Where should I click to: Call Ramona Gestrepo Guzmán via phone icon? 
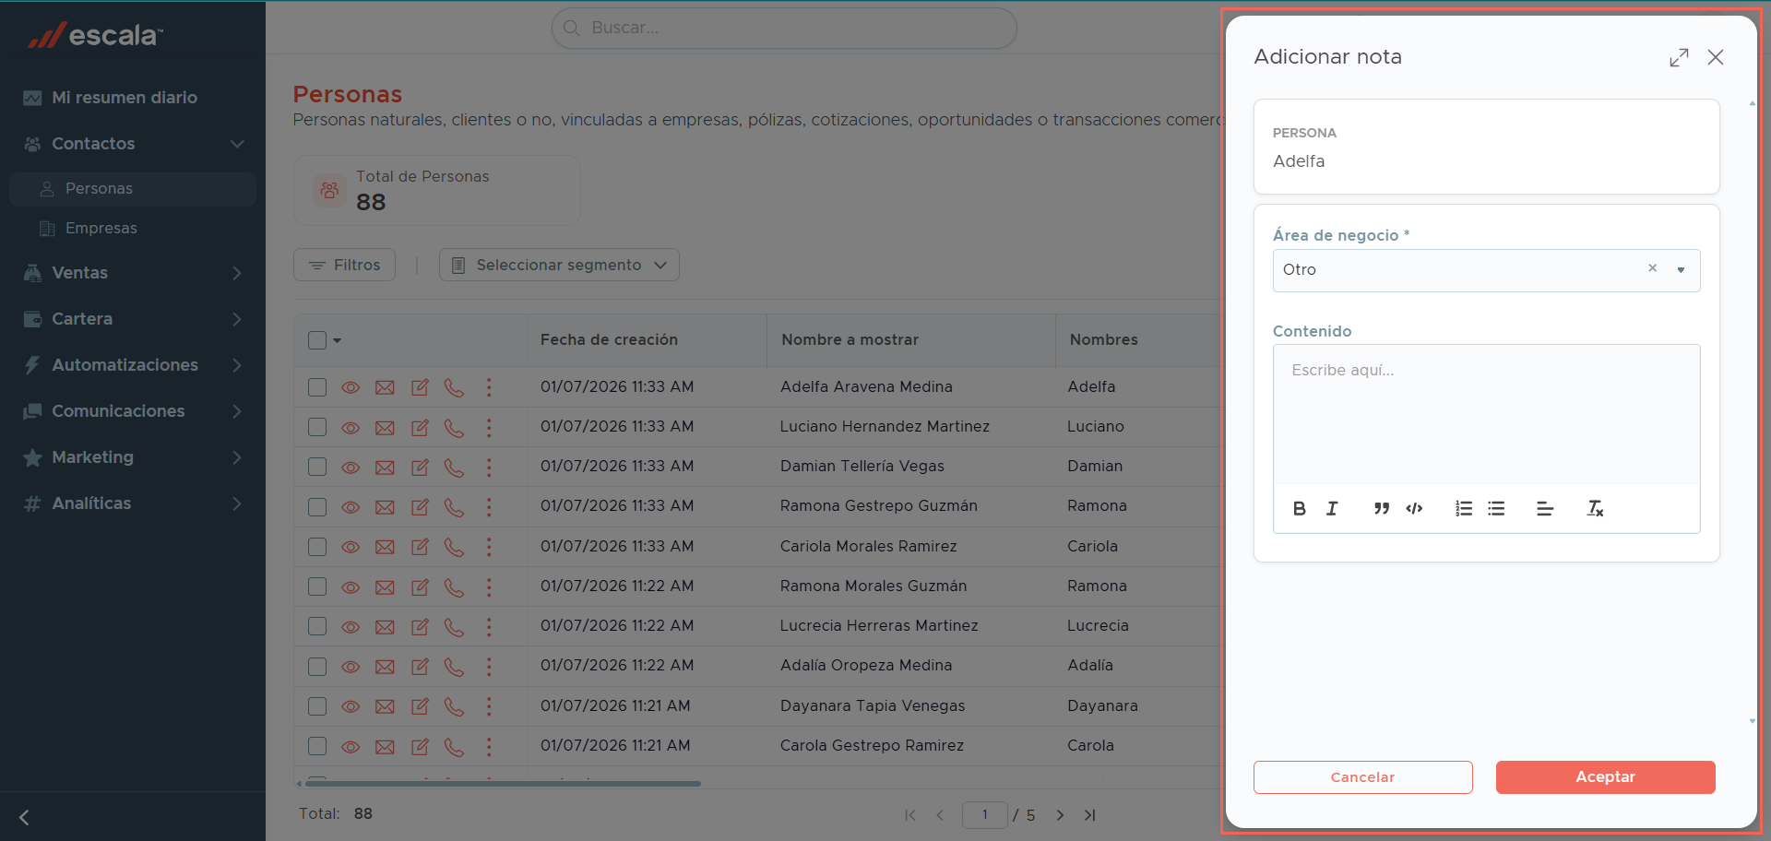454,506
